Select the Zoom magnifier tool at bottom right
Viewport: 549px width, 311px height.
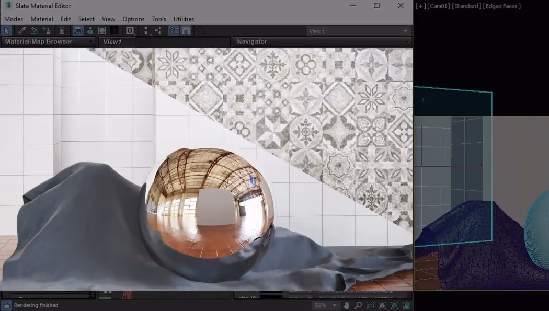[x=358, y=304]
